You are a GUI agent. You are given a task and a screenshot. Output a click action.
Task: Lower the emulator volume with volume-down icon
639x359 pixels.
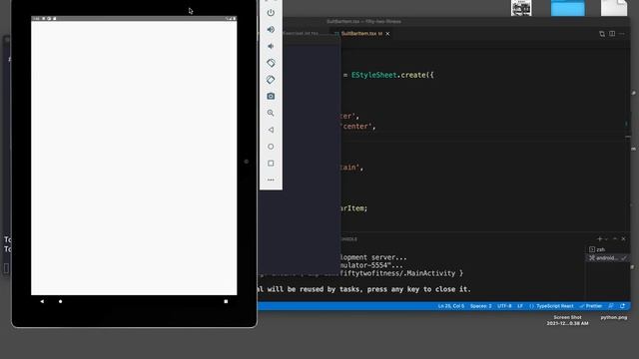point(271,46)
